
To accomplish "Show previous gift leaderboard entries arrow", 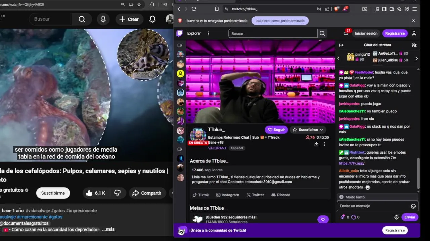I will (338, 58).
